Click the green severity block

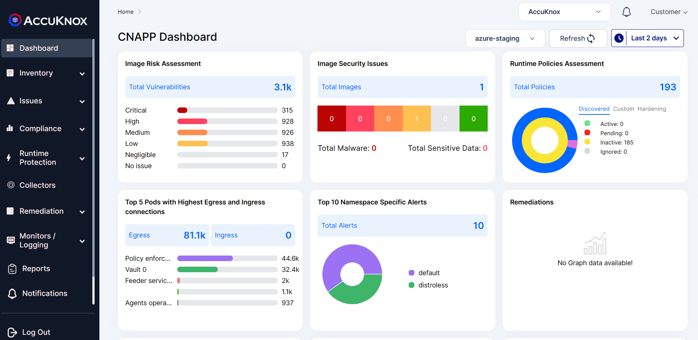tap(474, 119)
